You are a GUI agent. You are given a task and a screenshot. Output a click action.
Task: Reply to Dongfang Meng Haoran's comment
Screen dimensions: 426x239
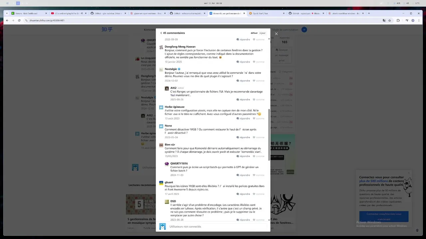pyautogui.click(x=243, y=62)
